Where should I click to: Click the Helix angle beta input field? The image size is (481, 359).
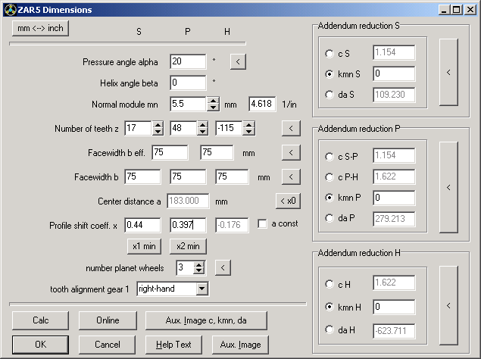pyautogui.click(x=188, y=83)
